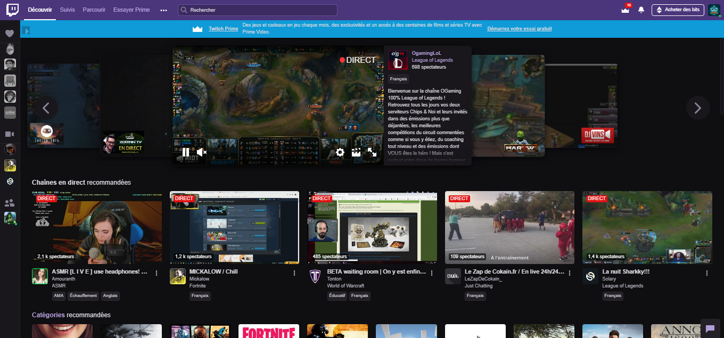Unmute the featured stream player
724x338 pixels.
coord(201,152)
